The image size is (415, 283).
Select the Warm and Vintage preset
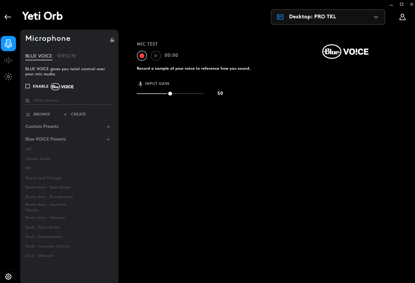tap(43, 178)
